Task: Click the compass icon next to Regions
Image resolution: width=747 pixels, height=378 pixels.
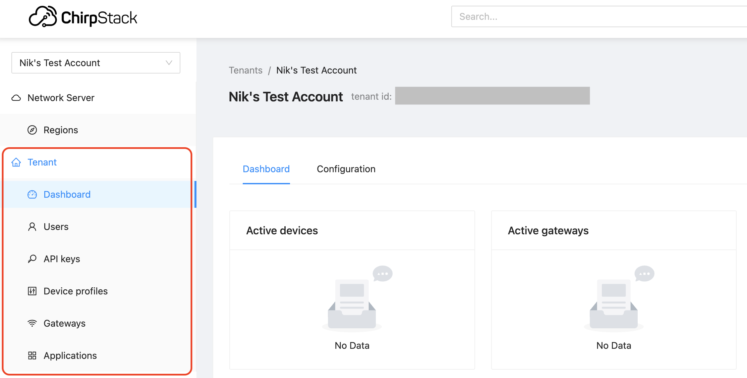Action: 32,130
